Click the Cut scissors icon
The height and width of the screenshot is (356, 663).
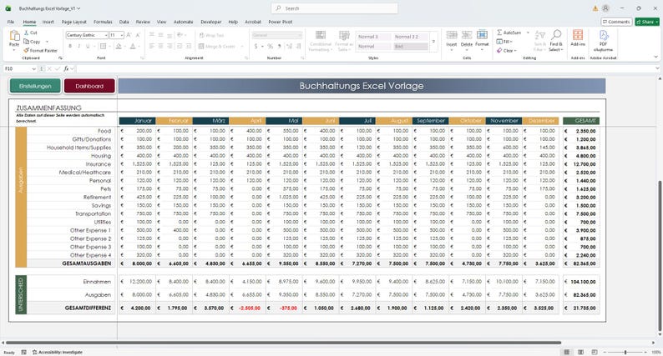[26, 33]
